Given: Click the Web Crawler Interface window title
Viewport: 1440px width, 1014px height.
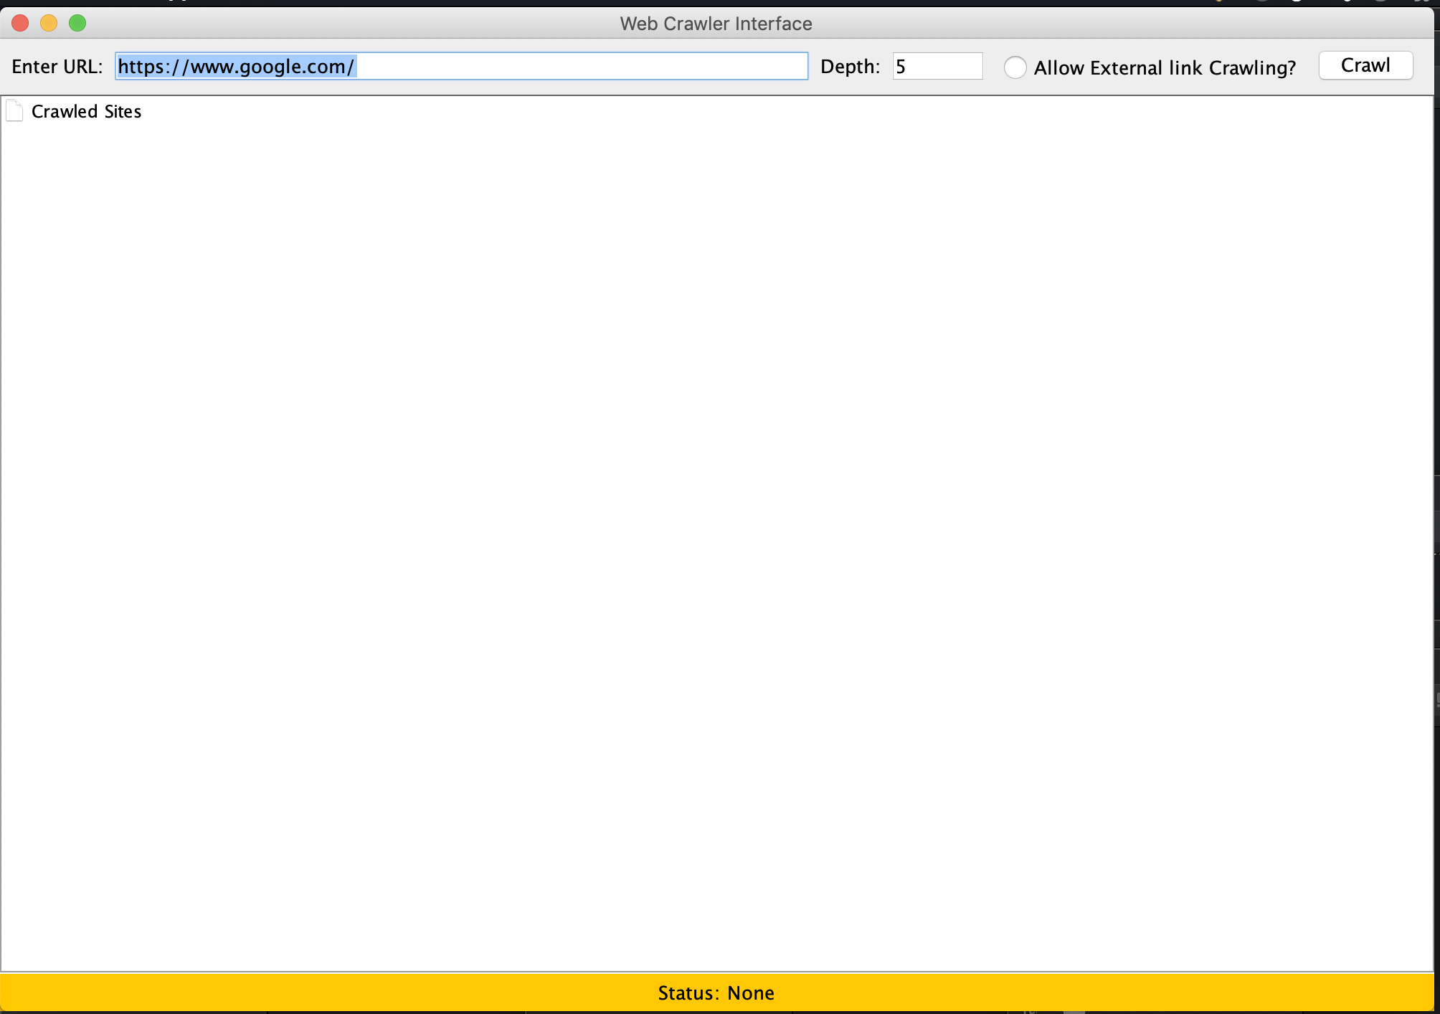Looking at the screenshot, I should [x=716, y=24].
